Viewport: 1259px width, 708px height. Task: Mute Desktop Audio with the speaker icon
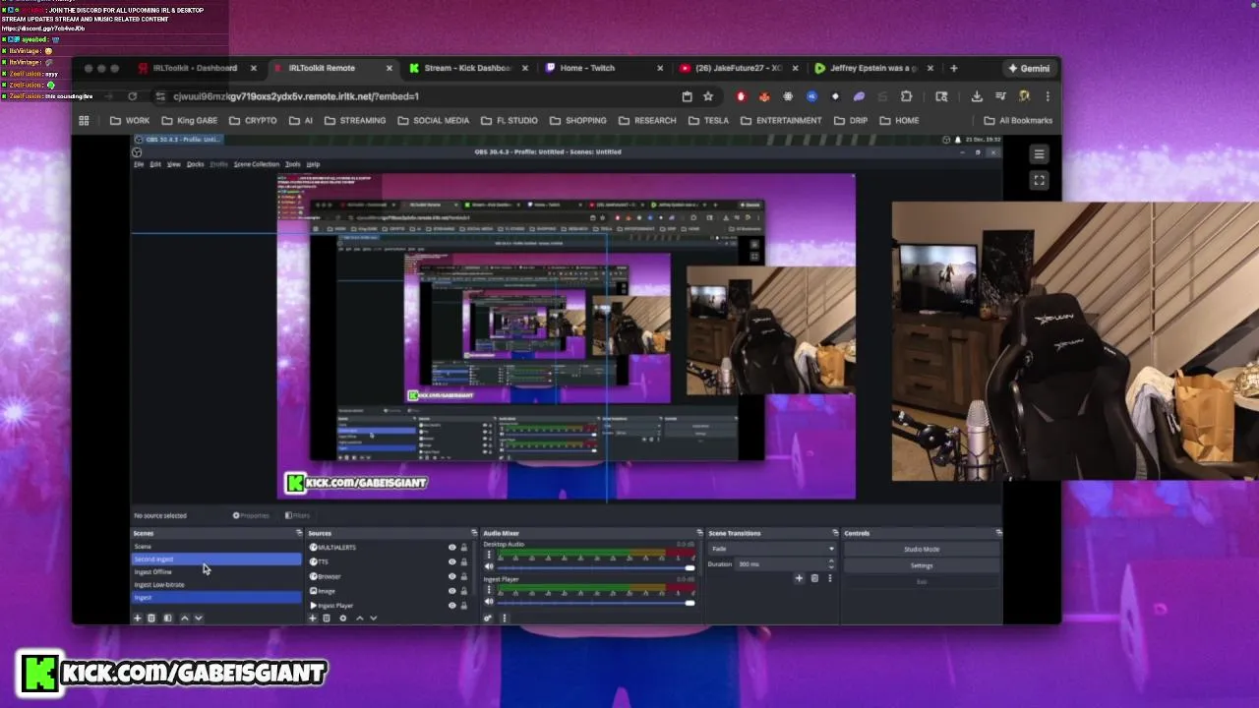pyautogui.click(x=489, y=567)
